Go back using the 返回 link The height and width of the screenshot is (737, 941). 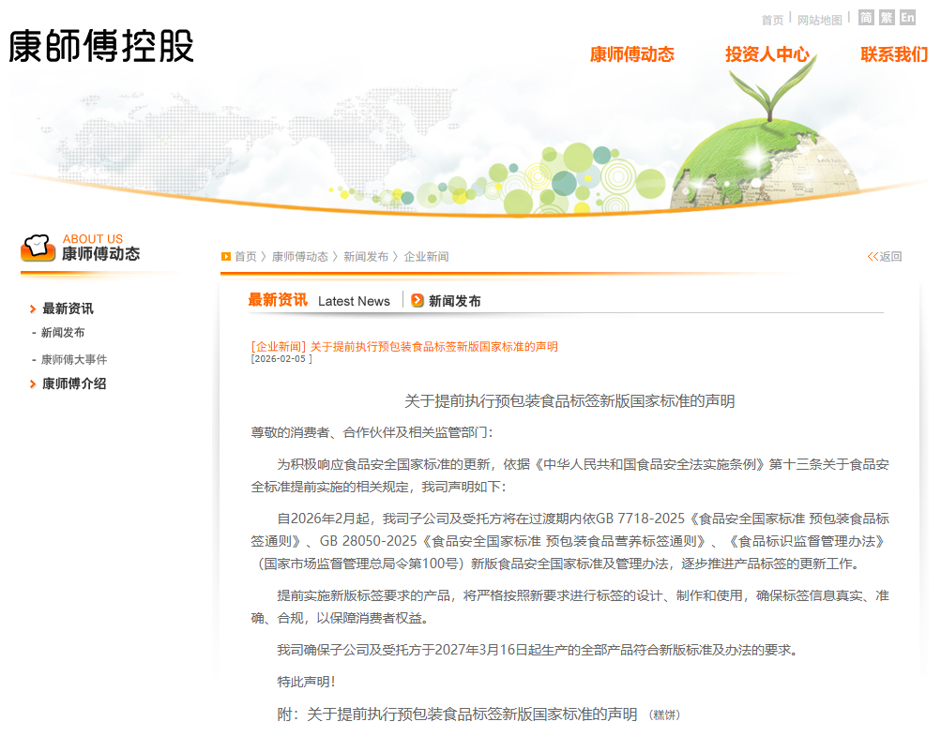885,256
